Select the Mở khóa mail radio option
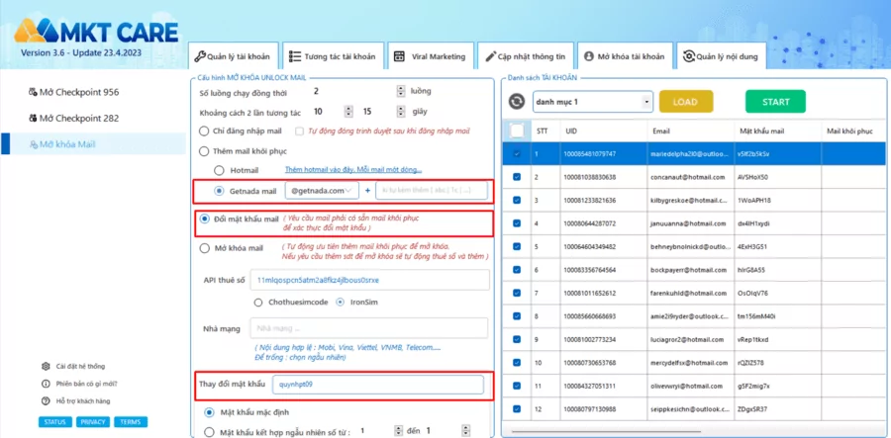Image resolution: width=891 pixels, height=438 pixels. pyautogui.click(x=205, y=248)
